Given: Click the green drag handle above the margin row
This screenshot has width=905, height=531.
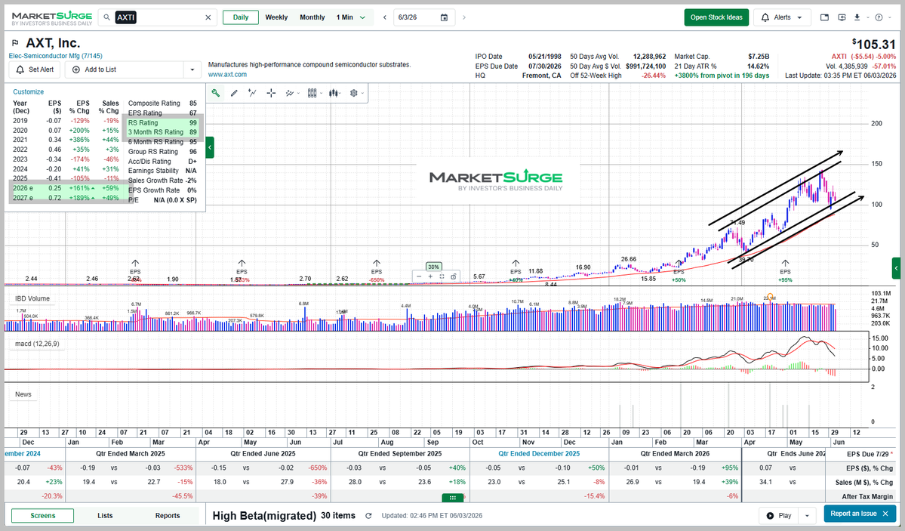Looking at the screenshot, I should click(453, 498).
